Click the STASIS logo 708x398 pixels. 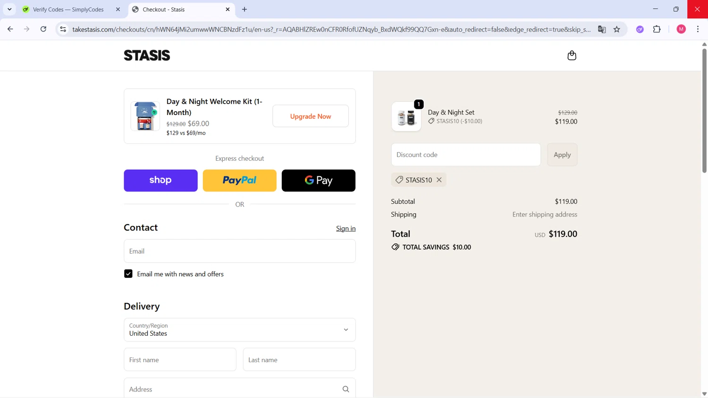coord(147,56)
